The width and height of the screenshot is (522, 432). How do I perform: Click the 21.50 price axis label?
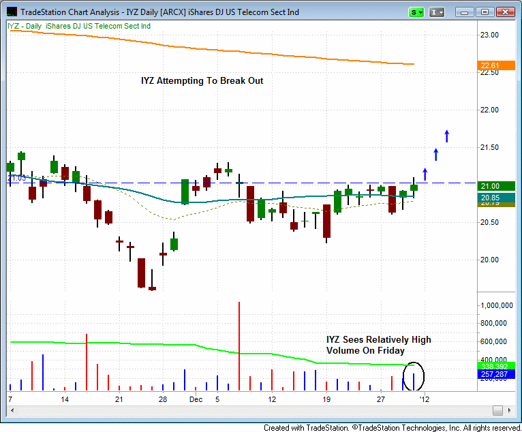(x=489, y=147)
